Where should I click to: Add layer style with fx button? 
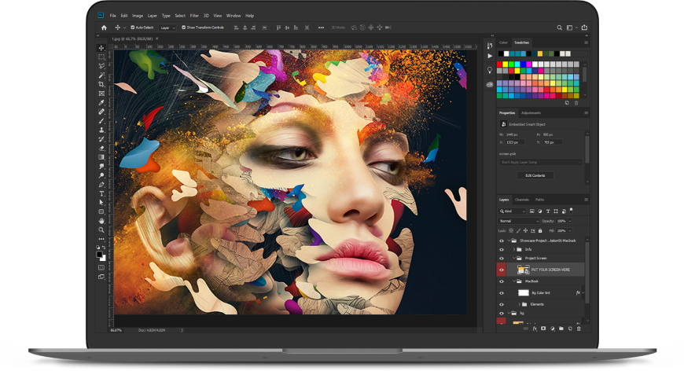535,329
